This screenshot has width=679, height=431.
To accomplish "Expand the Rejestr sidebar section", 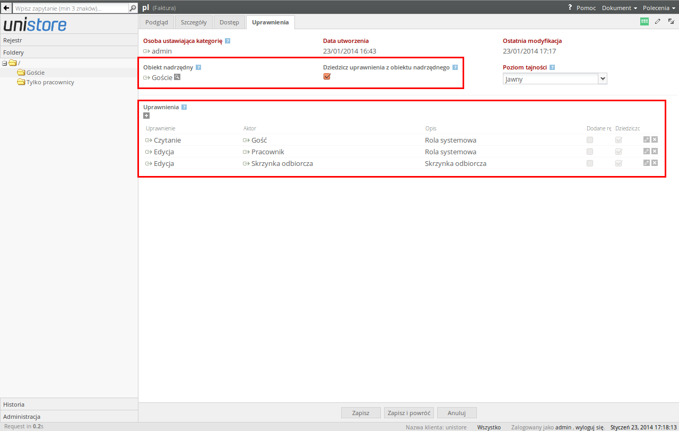I will tap(69, 40).
